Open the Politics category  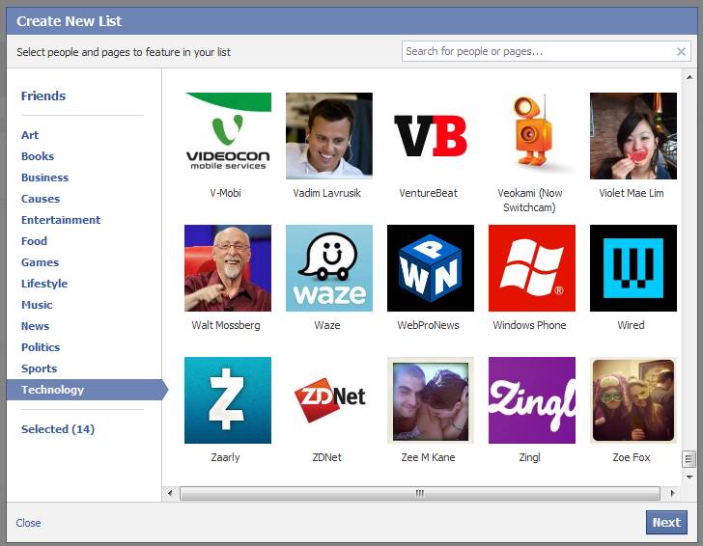pyautogui.click(x=41, y=347)
